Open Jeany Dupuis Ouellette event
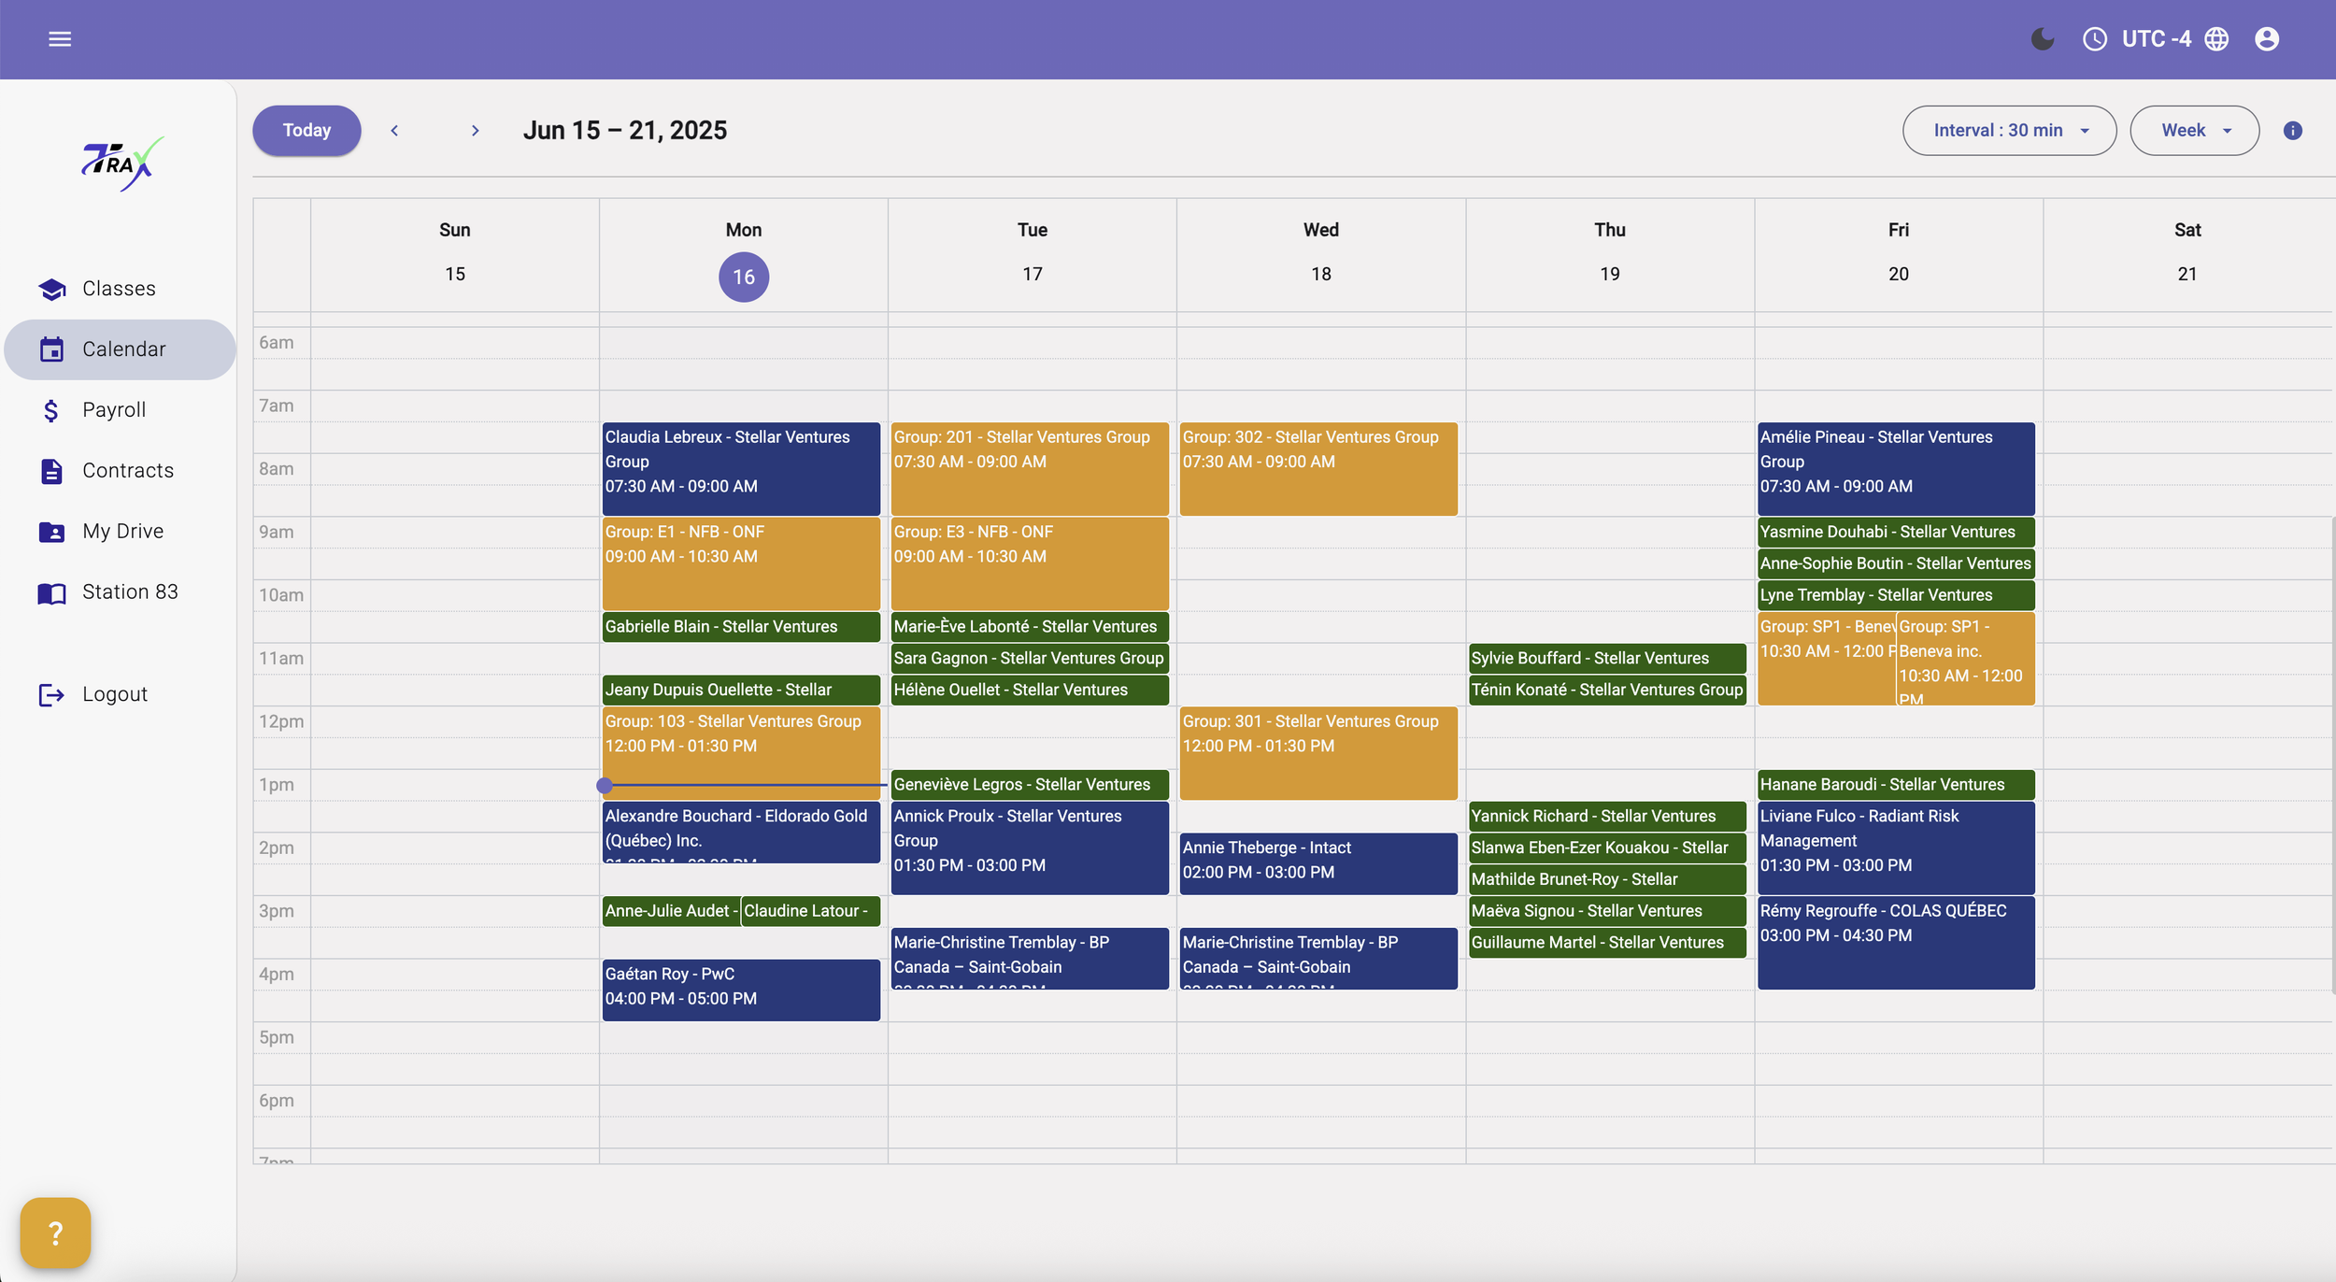2336x1282 pixels. click(741, 691)
